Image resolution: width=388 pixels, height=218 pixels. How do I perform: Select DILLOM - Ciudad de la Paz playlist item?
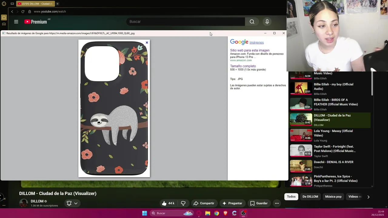pyautogui.click(x=330, y=120)
